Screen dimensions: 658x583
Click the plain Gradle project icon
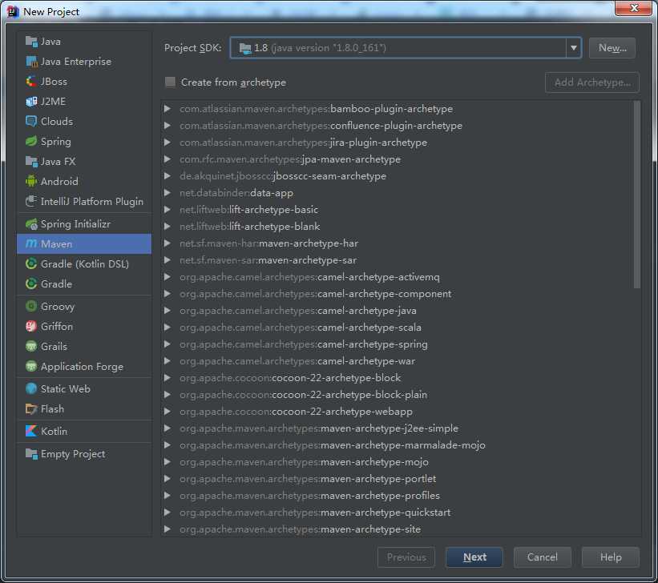[31, 284]
